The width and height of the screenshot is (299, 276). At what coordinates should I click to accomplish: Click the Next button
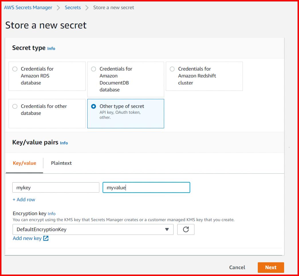coord(270,267)
